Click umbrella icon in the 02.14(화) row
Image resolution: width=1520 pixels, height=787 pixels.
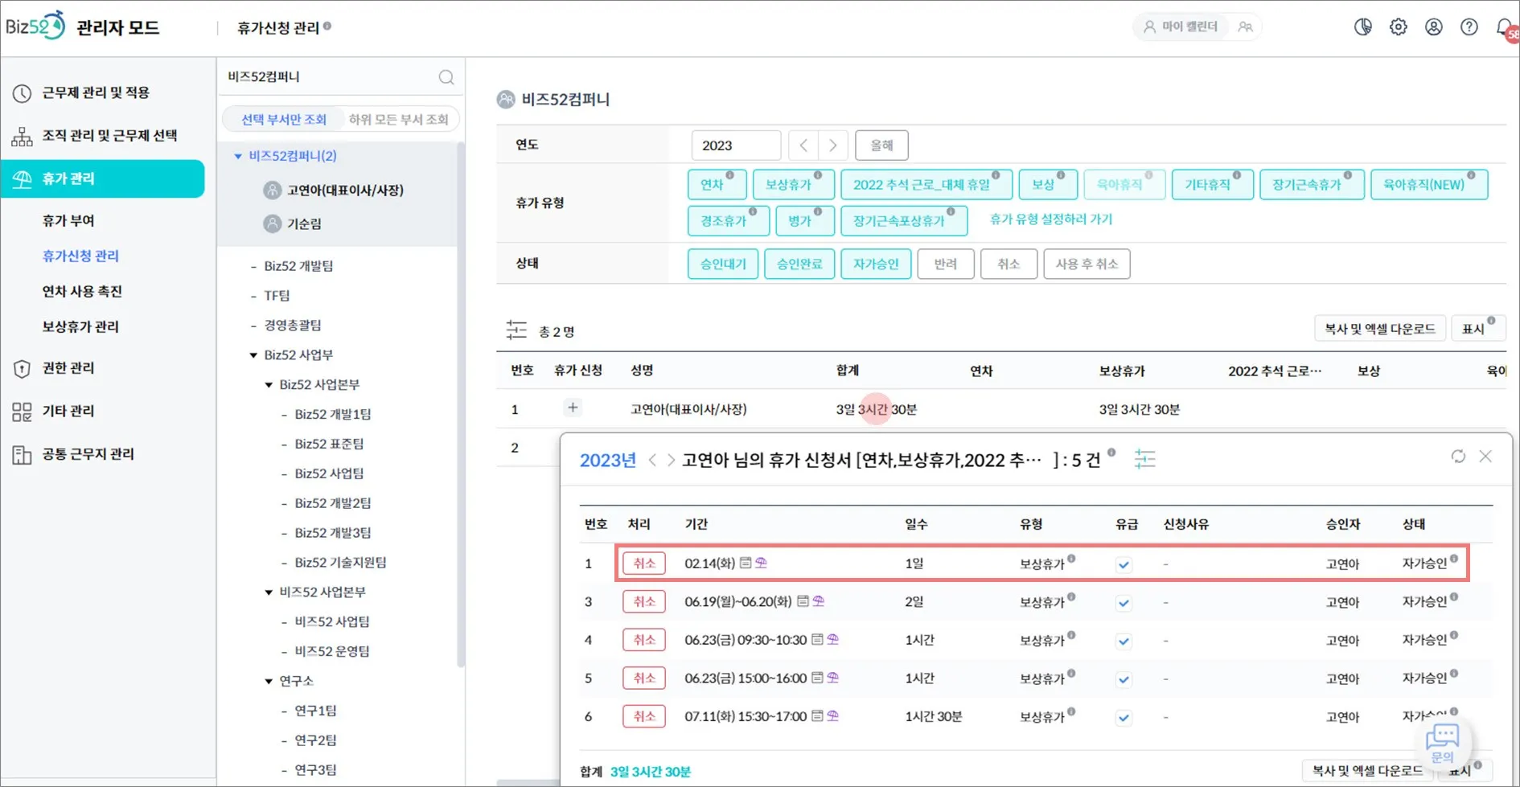[761, 563]
